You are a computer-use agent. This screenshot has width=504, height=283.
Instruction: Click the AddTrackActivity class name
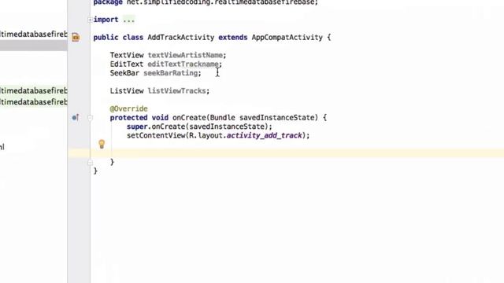pos(181,38)
